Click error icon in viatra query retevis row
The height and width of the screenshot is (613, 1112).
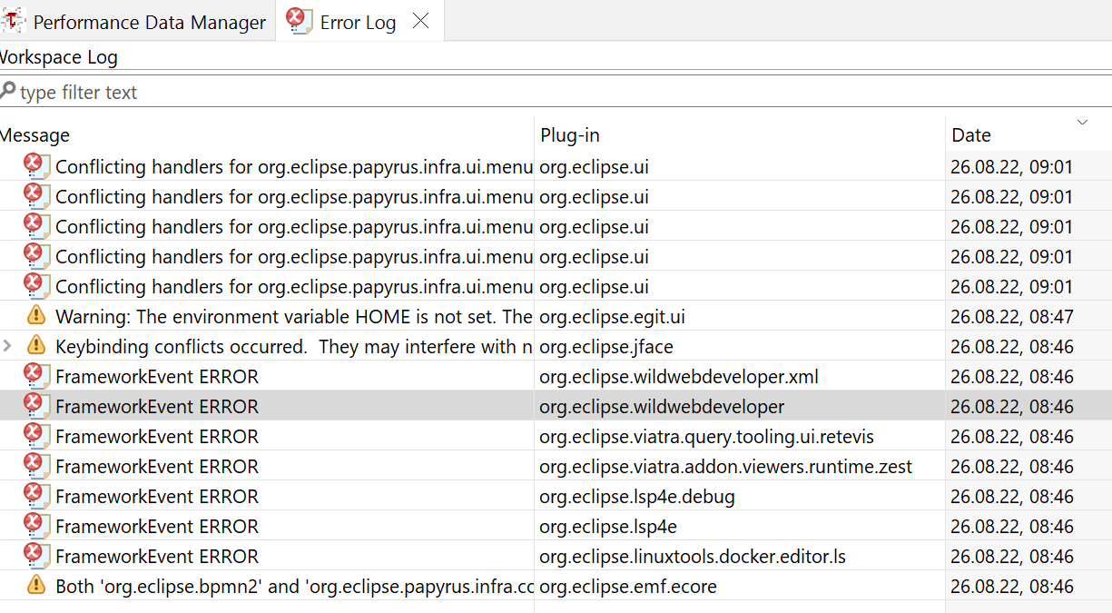pyautogui.click(x=36, y=435)
